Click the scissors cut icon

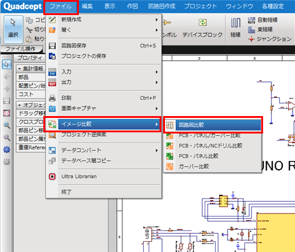(x=29, y=29)
